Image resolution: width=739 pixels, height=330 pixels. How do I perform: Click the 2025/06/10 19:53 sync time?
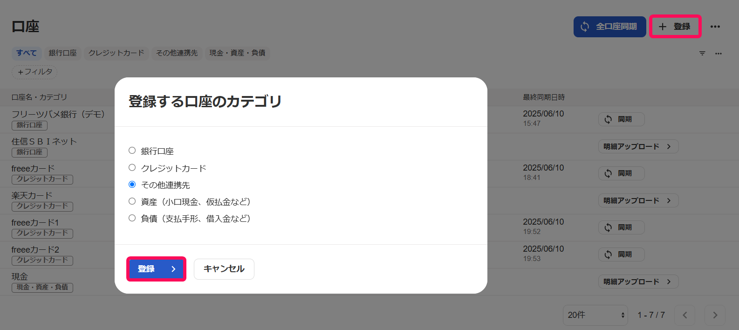(543, 254)
